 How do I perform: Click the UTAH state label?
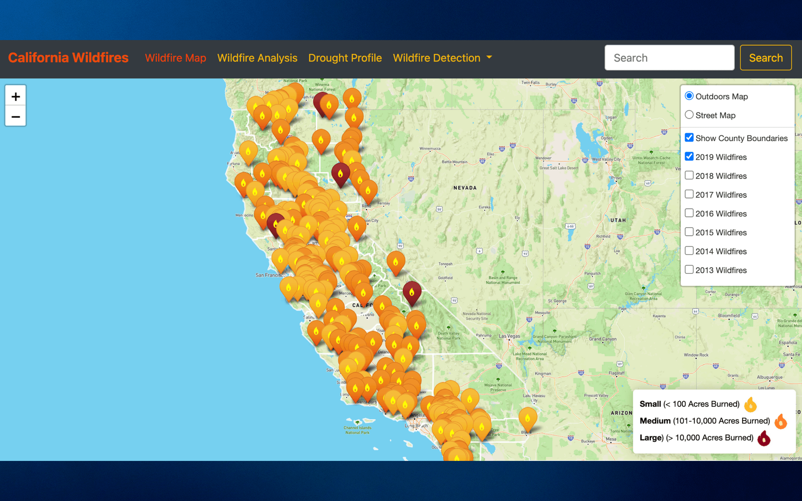tap(618, 220)
